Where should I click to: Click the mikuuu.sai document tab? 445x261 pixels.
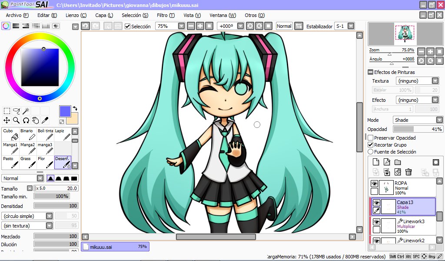coord(115,247)
